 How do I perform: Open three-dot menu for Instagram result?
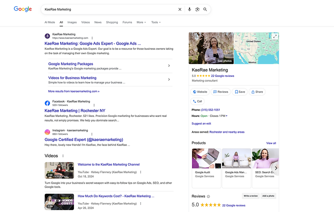pyautogui.click(x=92, y=134)
